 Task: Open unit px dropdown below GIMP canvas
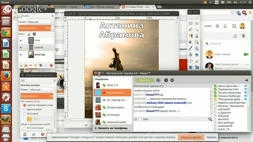pyautogui.click(x=88, y=125)
